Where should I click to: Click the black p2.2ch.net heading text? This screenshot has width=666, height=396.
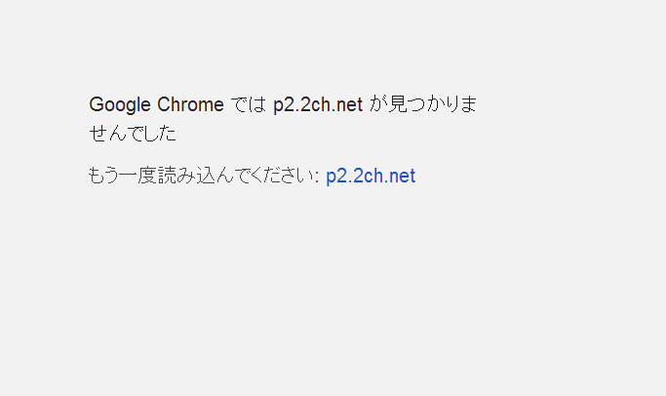click(x=318, y=105)
